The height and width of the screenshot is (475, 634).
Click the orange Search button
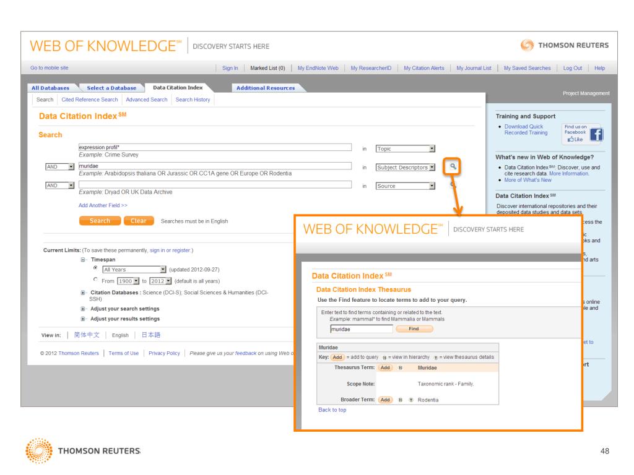click(100, 221)
